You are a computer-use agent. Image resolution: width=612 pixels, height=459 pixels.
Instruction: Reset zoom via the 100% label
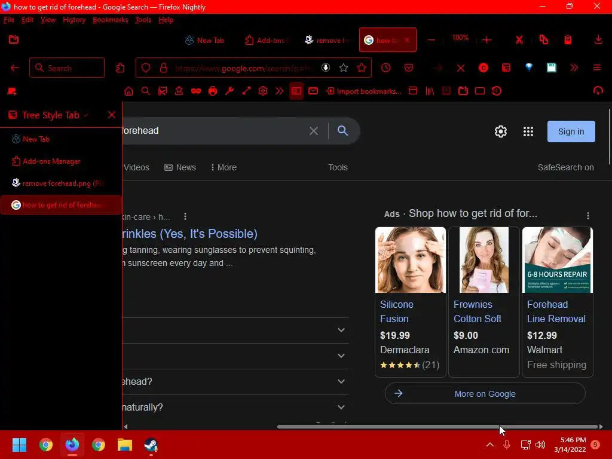(x=460, y=38)
